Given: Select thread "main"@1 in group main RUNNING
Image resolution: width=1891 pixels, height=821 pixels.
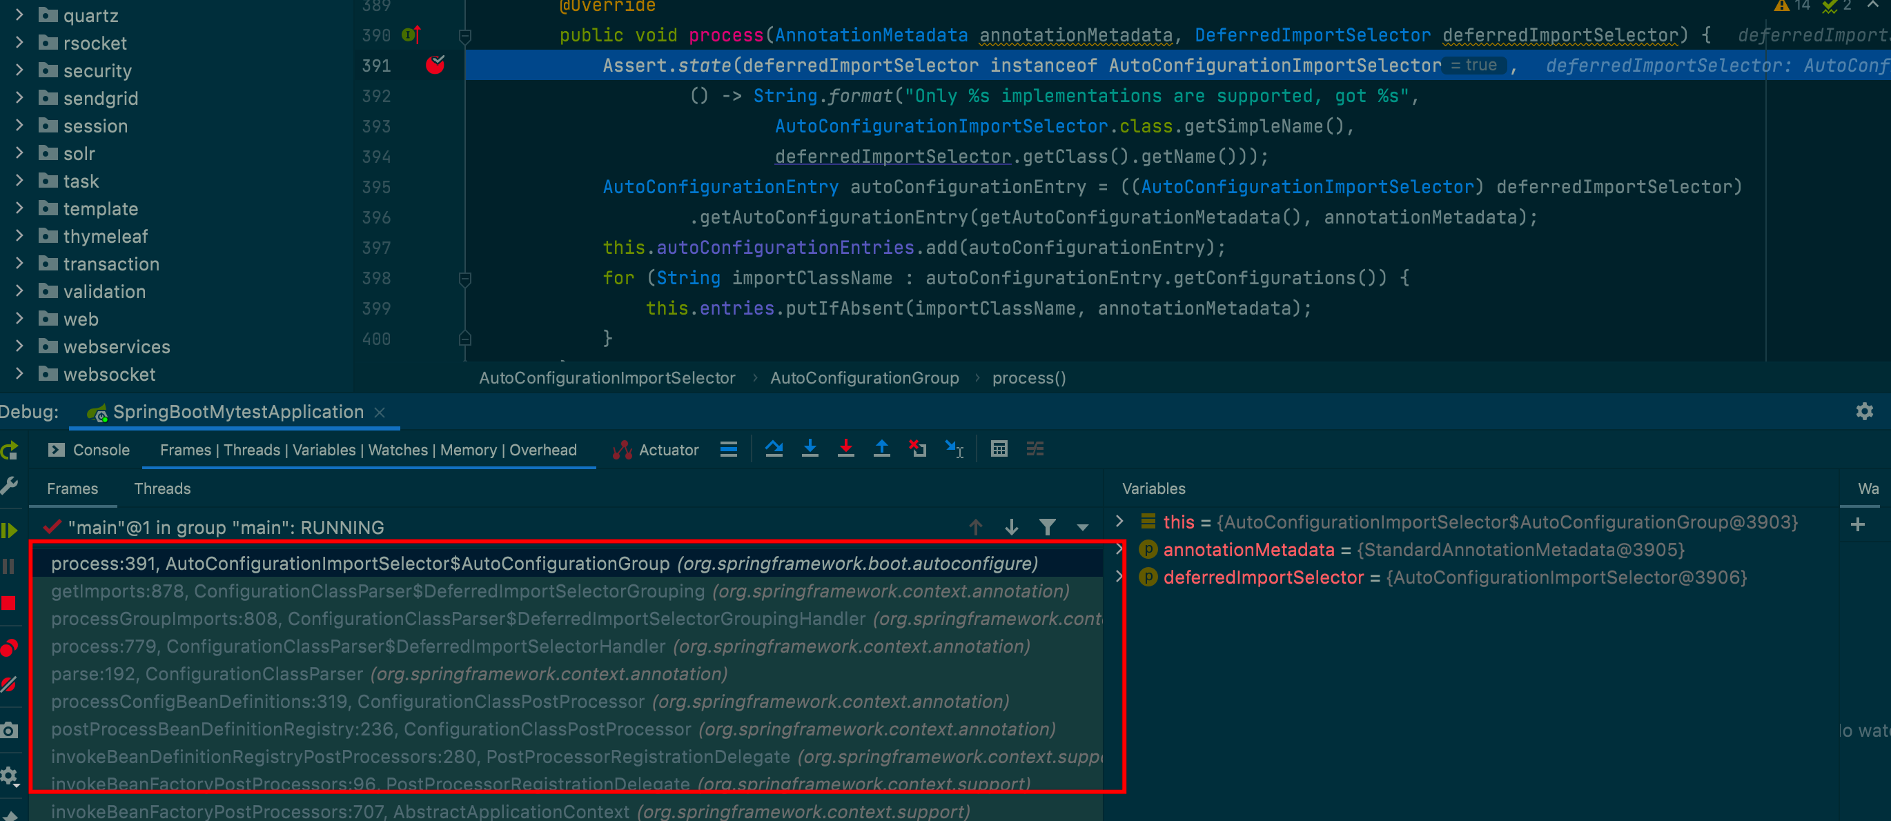Looking at the screenshot, I should (226, 528).
